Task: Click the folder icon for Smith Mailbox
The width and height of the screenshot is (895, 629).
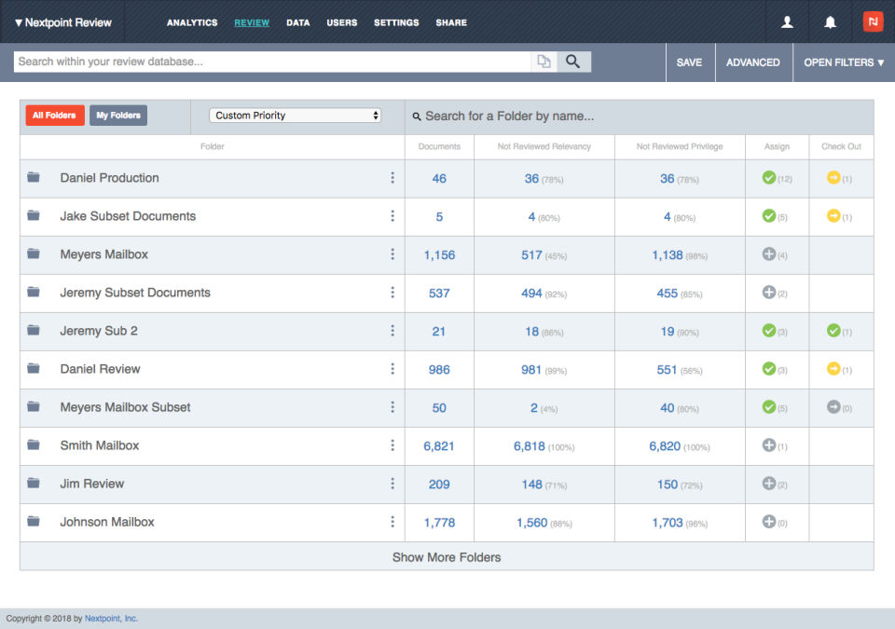Action: coord(34,445)
